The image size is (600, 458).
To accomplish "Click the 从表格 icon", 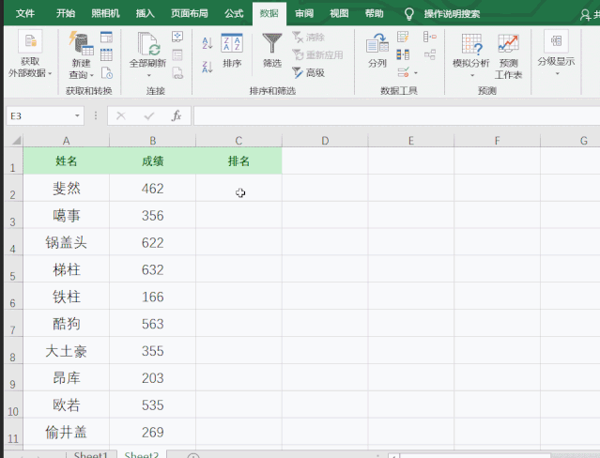I will pos(106,54).
